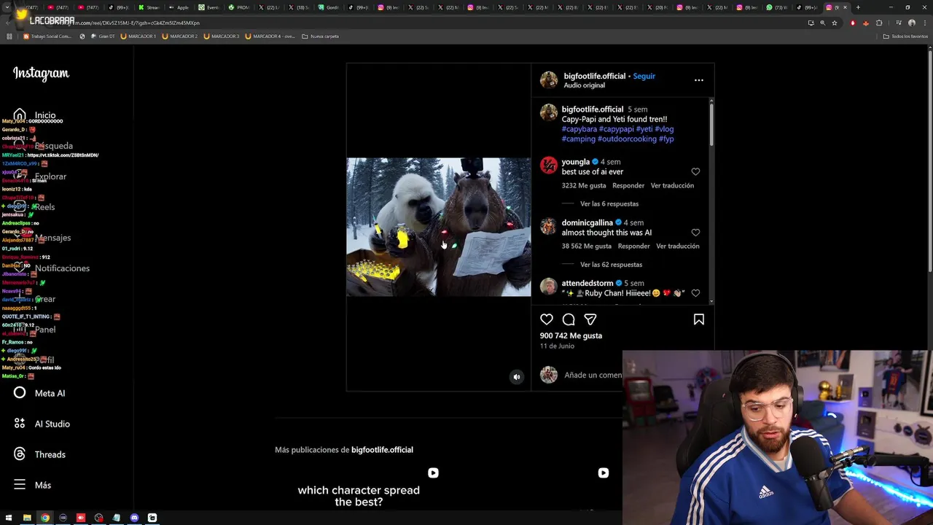Image resolution: width=933 pixels, height=525 pixels.
Task: Open the Nueva carpeta bookmark folder
Action: point(320,36)
